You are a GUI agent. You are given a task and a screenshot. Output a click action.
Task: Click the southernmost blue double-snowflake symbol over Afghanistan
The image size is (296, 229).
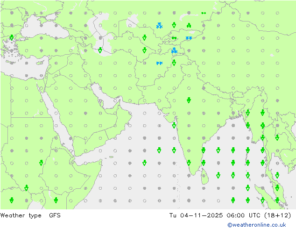click(159, 63)
